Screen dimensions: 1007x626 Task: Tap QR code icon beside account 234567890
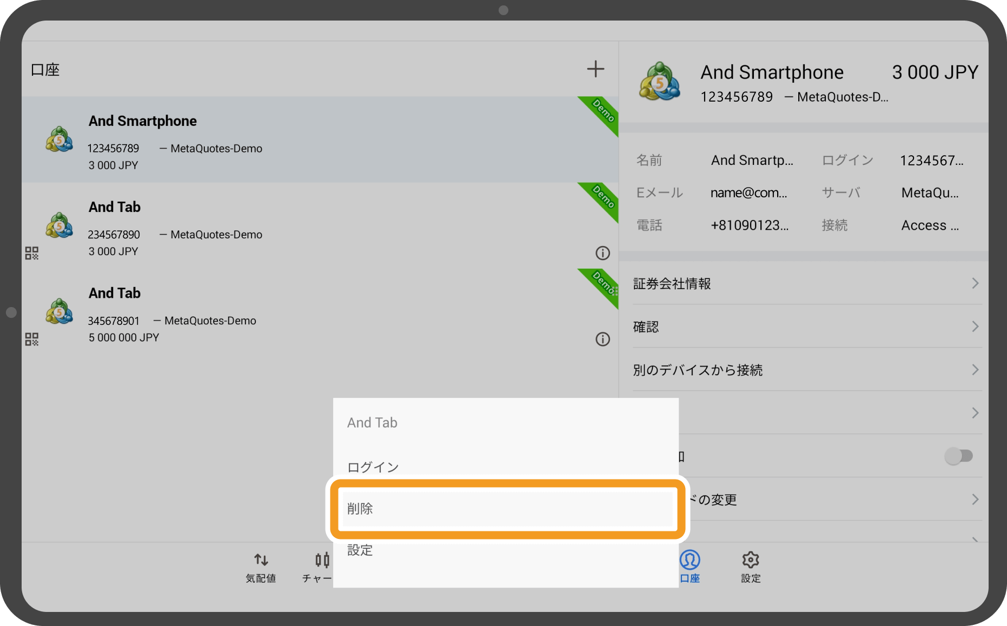(x=32, y=253)
